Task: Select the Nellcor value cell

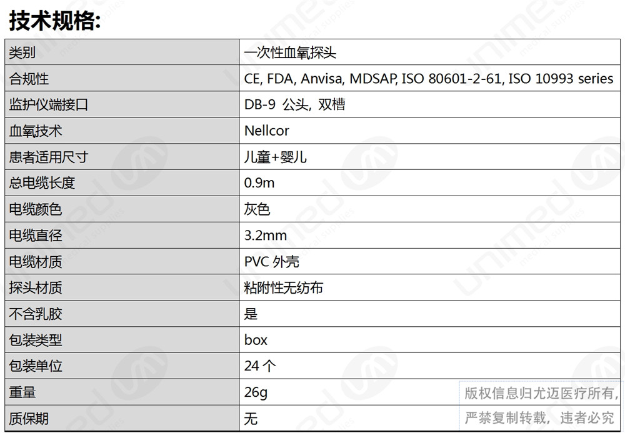Action: [x=430, y=131]
